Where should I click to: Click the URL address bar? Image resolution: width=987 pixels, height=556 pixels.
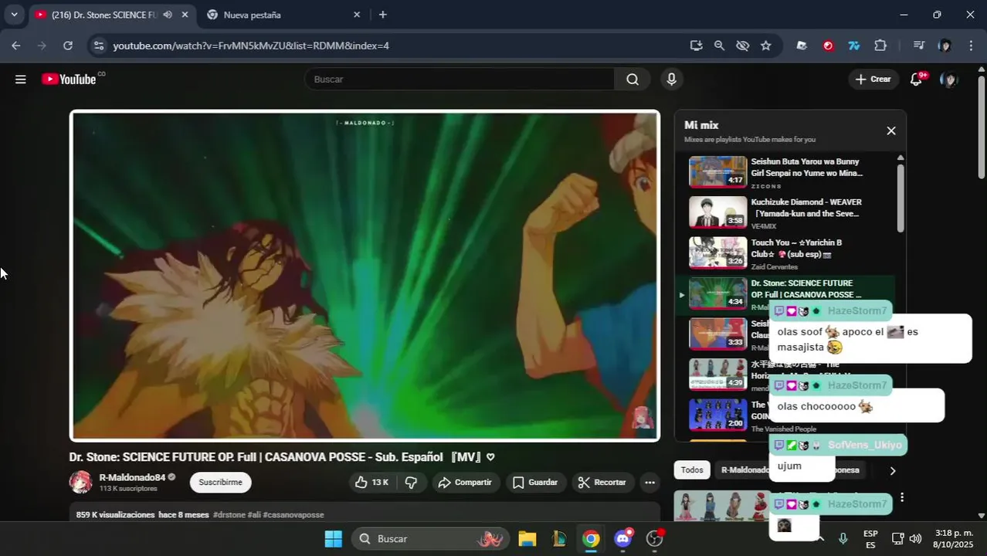(386, 46)
